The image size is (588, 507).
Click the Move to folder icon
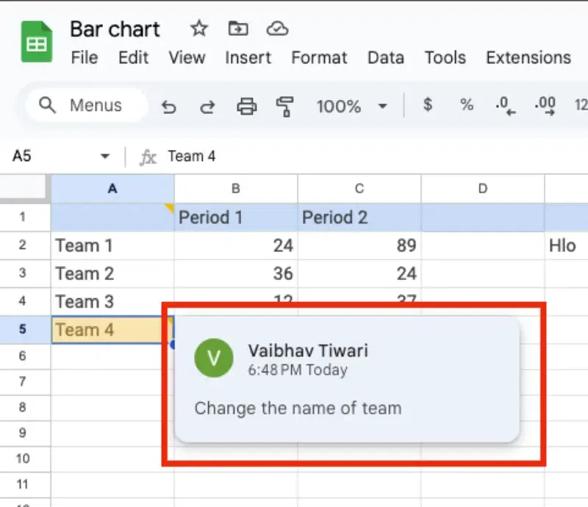pos(237,28)
